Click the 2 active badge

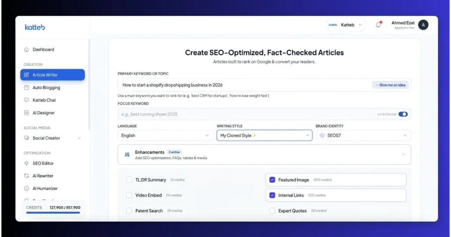coord(174,152)
